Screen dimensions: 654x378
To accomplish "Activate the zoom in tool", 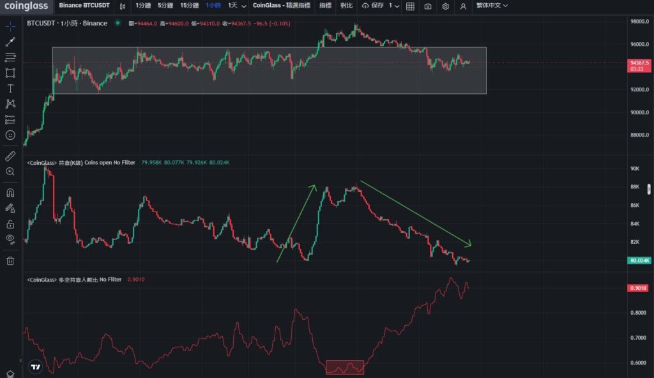I will tap(10, 172).
